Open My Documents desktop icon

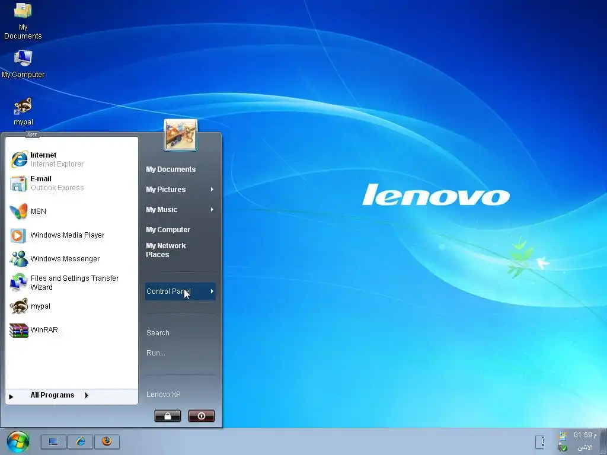pyautogui.click(x=23, y=11)
